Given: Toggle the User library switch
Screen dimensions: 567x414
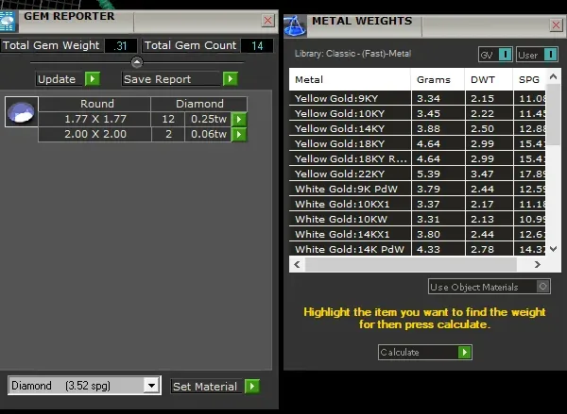Looking at the screenshot, I should point(551,55).
